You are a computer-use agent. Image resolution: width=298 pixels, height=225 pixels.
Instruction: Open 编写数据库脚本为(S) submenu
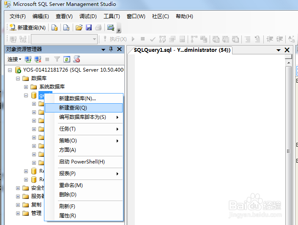pos(84,117)
